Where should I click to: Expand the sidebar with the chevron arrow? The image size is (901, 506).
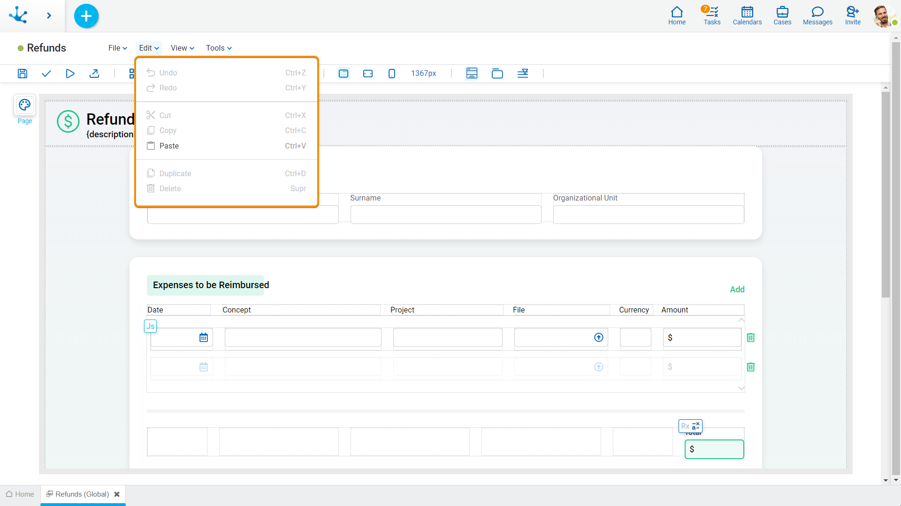[49, 16]
